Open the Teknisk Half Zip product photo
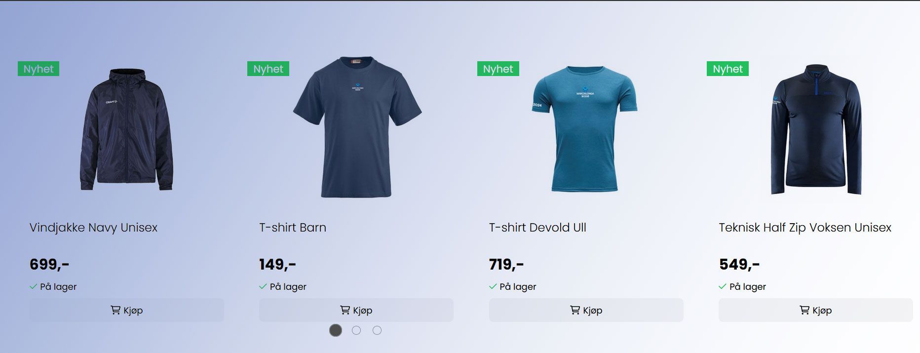Image resolution: width=920 pixels, height=353 pixels. click(816, 129)
